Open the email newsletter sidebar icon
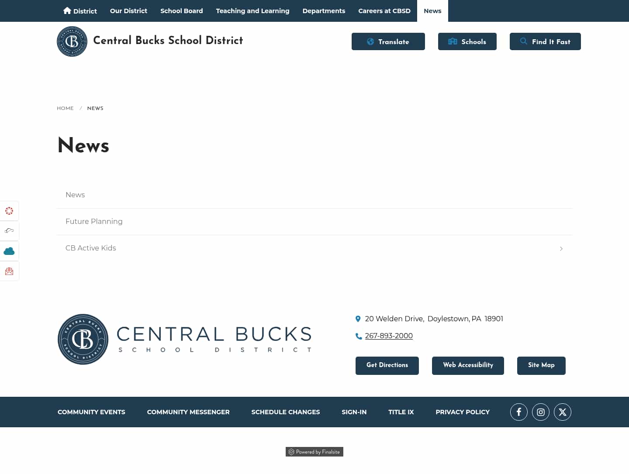The height and width of the screenshot is (474, 629). coord(9,271)
